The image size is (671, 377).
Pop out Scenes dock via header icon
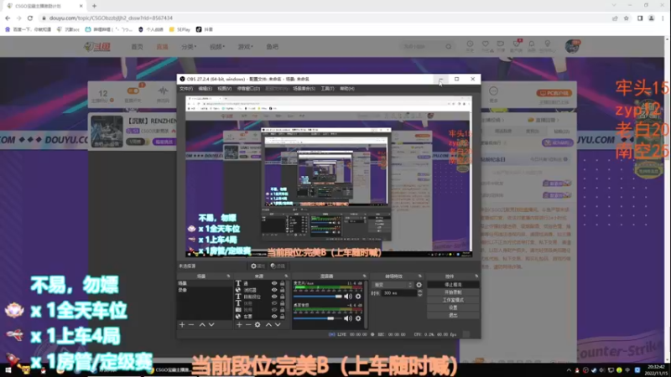[x=228, y=276]
